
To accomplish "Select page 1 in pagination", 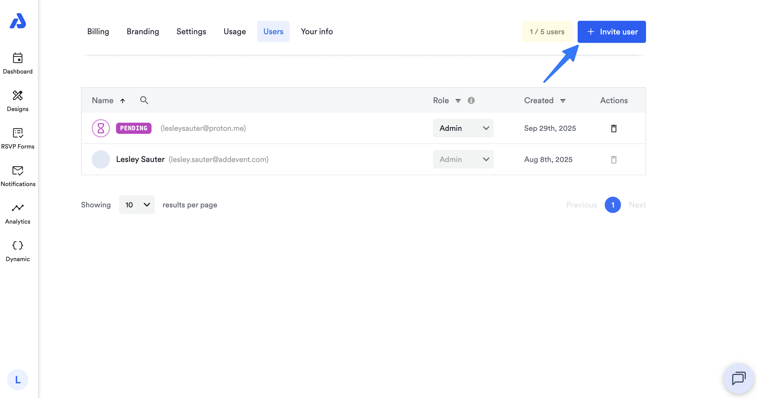I will click(x=613, y=205).
